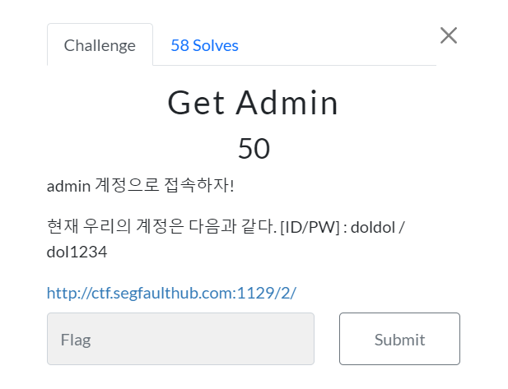508x389 pixels.
Task: Click the [ID/PW] label text
Action: click(310, 227)
